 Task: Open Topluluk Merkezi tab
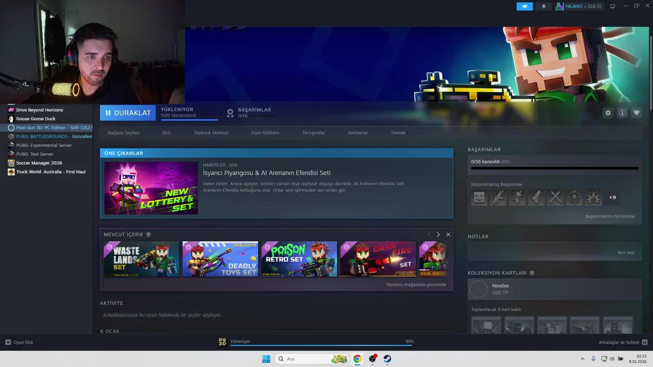211,133
